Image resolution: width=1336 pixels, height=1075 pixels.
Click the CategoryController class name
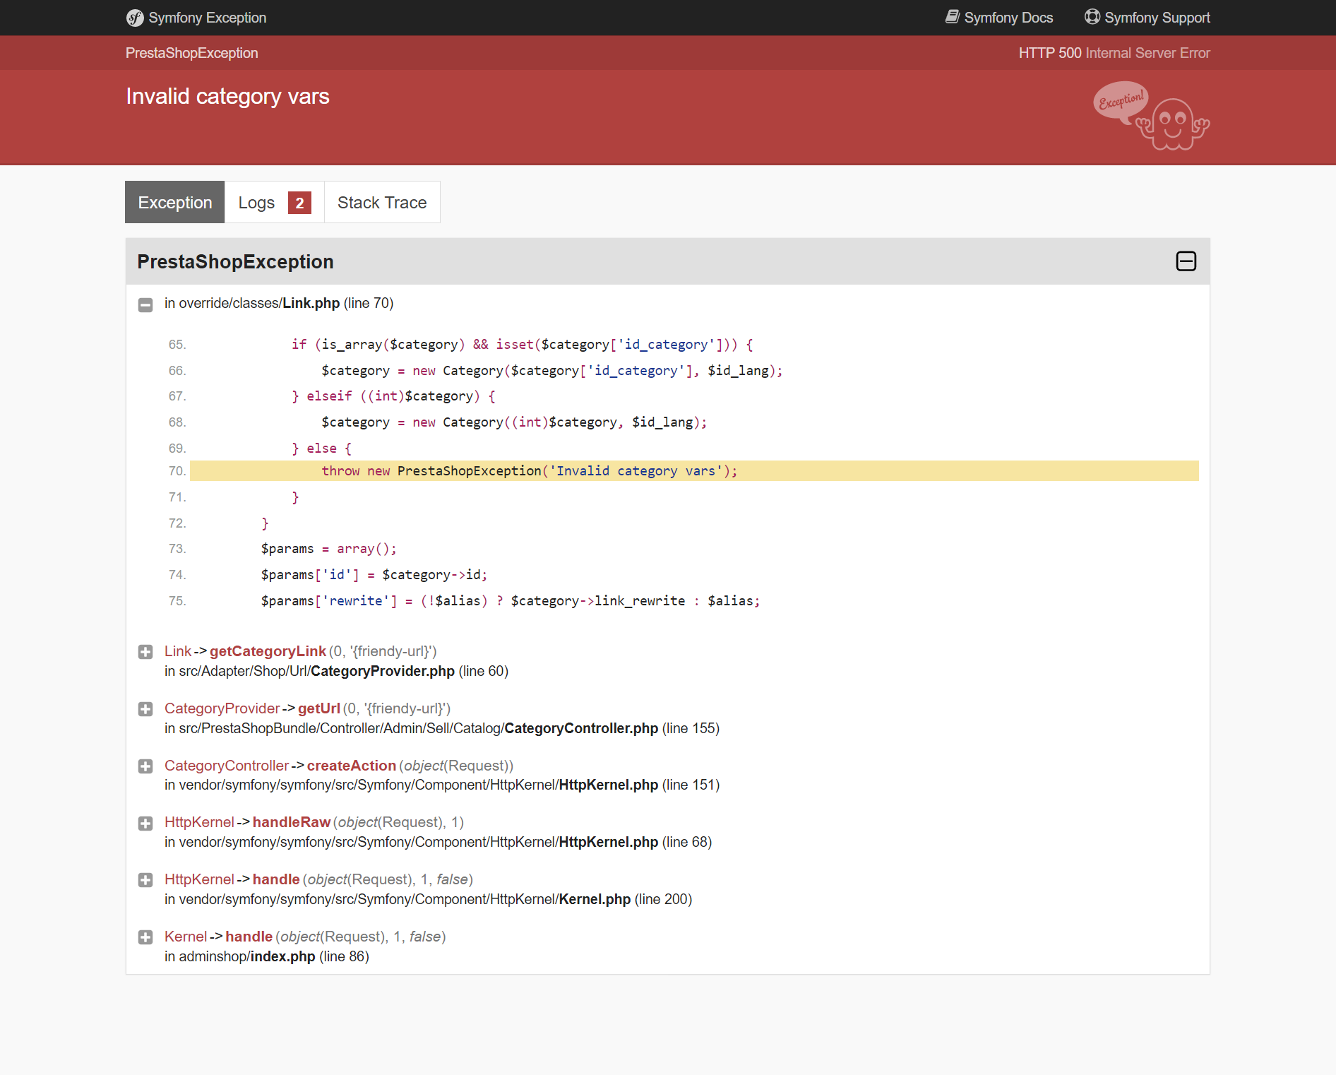click(x=227, y=766)
